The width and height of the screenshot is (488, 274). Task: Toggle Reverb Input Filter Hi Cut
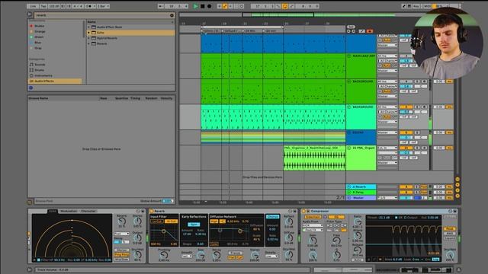pos(171,221)
